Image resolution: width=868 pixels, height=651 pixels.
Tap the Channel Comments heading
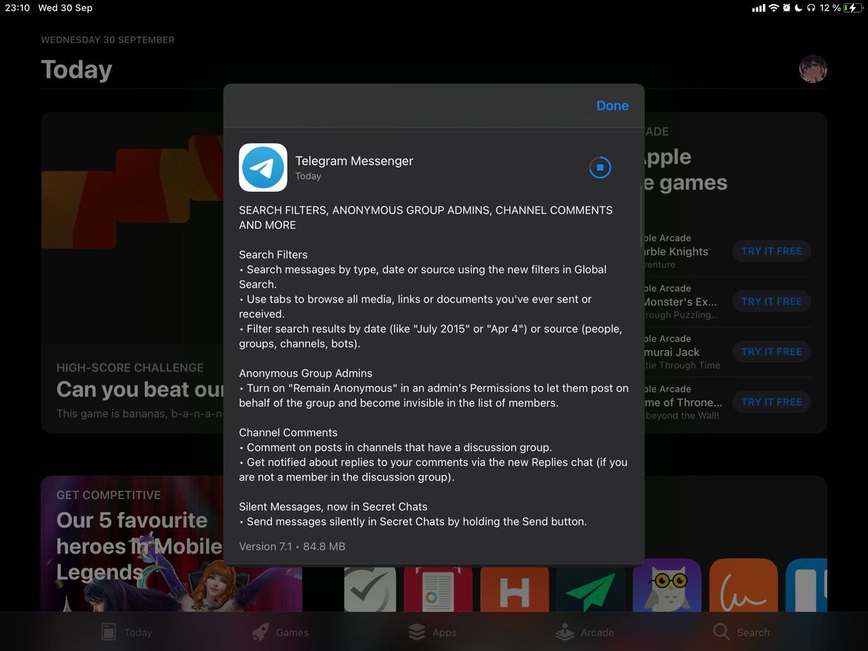click(x=288, y=433)
